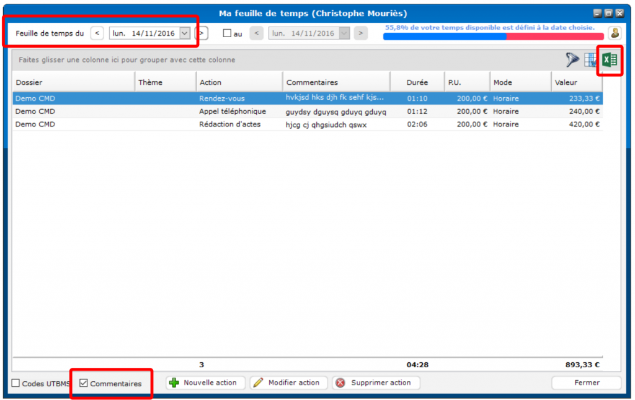Screen dimensions: 635x400
Task: Open the column chooser grid icon
Action: pyautogui.click(x=590, y=60)
